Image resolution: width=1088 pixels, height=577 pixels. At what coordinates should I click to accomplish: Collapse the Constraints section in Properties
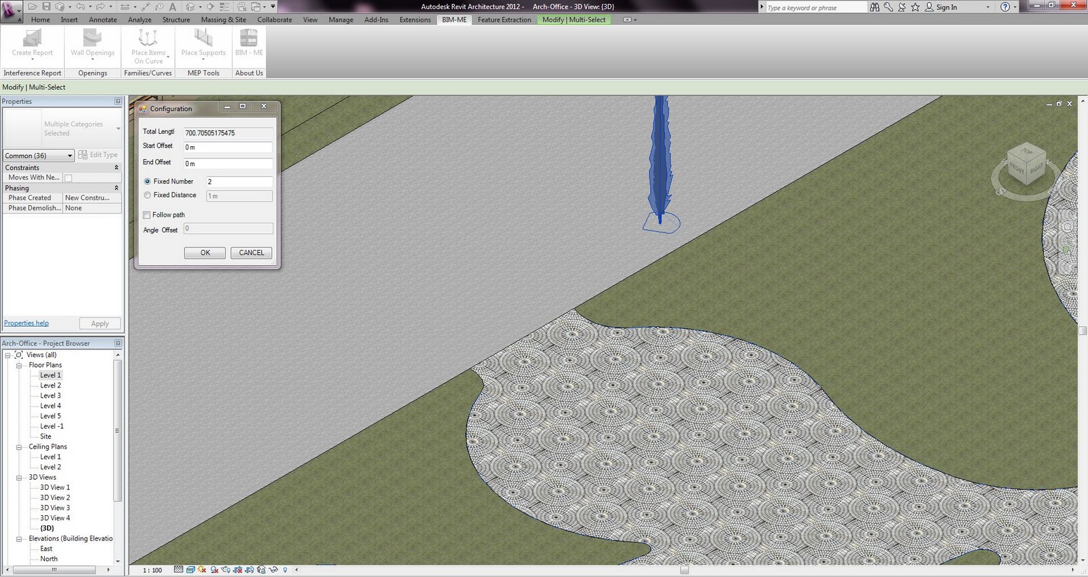click(x=116, y=167)
